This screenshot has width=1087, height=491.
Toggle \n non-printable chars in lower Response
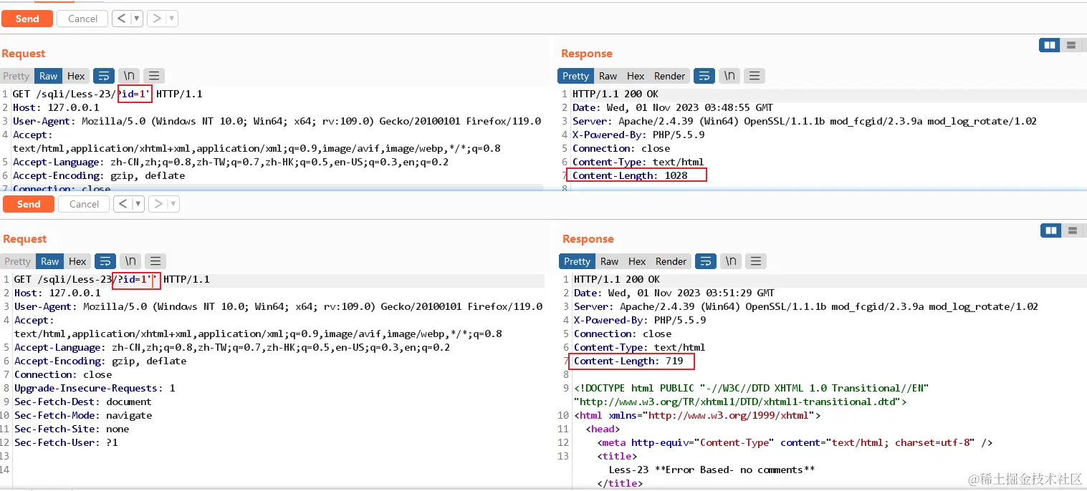[x=731, y=261]
